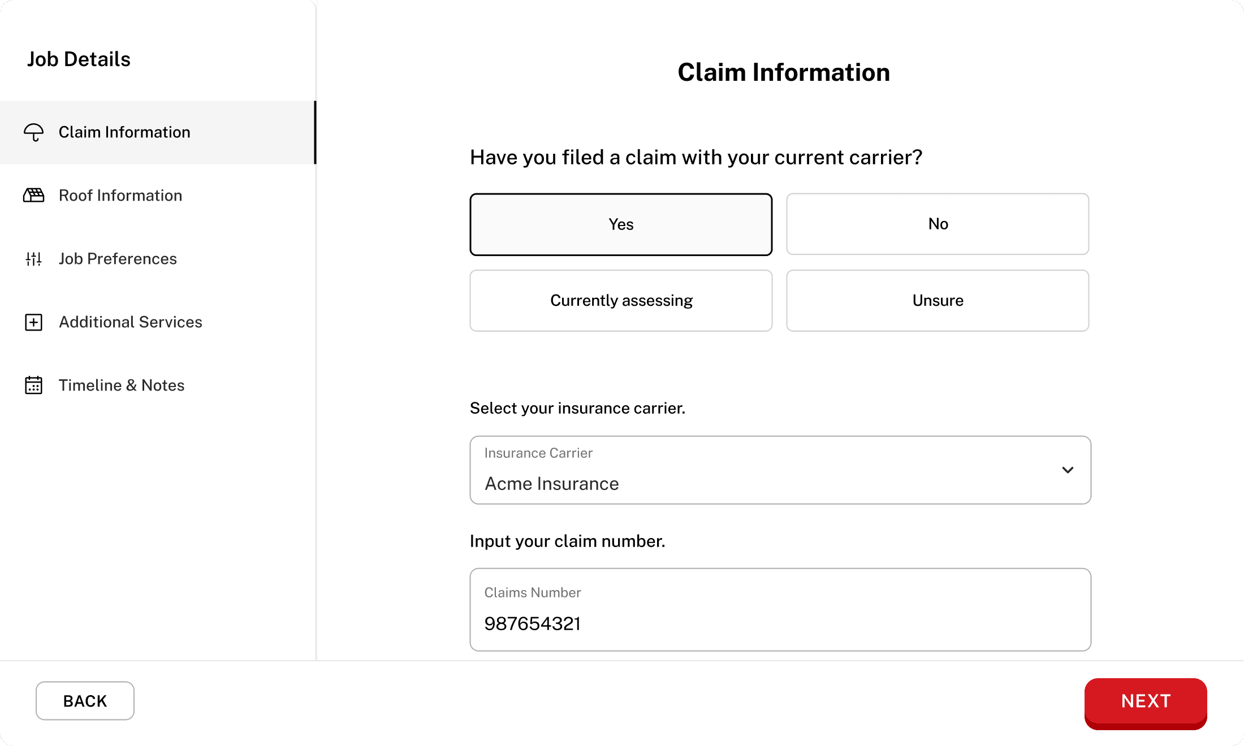Click the BACK button
Viewport: 1244px width, 746px height.
click(85, 701)
